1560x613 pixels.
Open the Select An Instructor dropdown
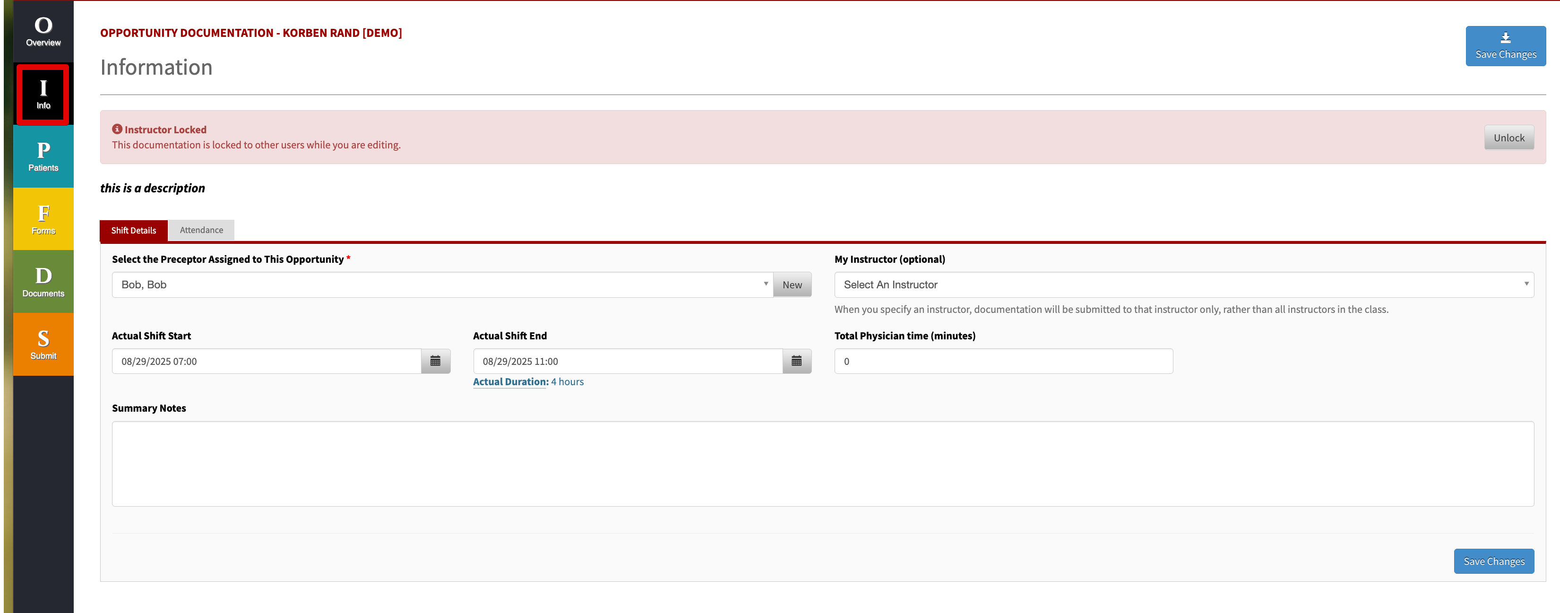point(1184,285)
